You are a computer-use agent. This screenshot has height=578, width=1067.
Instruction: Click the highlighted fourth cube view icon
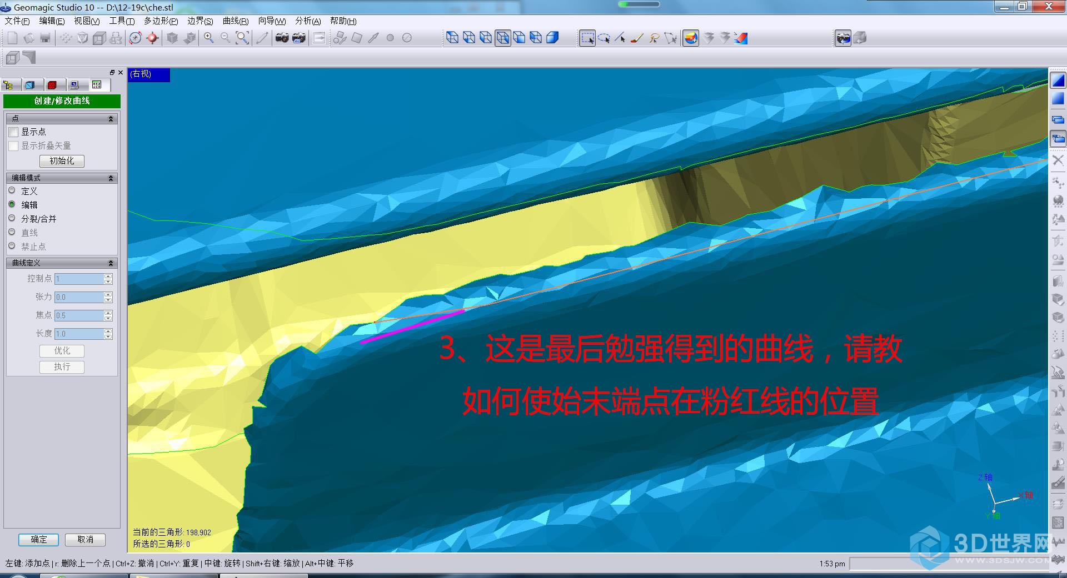[502, 38]
